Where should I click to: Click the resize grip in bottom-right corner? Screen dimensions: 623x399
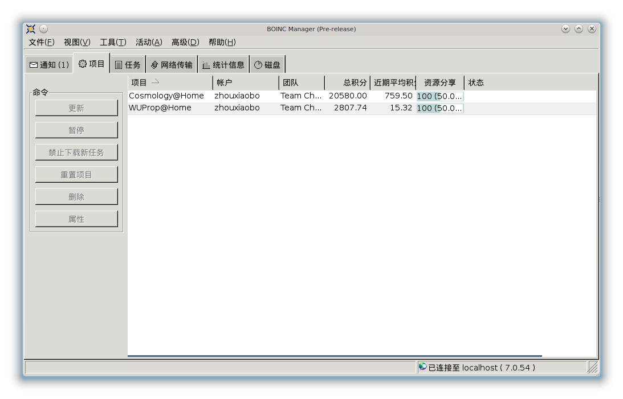pyautogui.click(x=592, y=368)
